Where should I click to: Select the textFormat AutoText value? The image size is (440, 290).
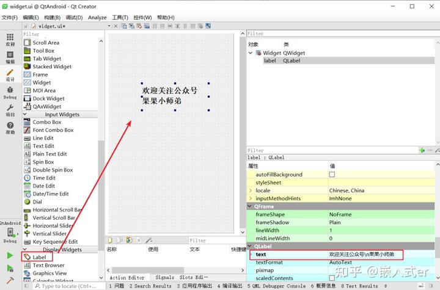[381, 263]
